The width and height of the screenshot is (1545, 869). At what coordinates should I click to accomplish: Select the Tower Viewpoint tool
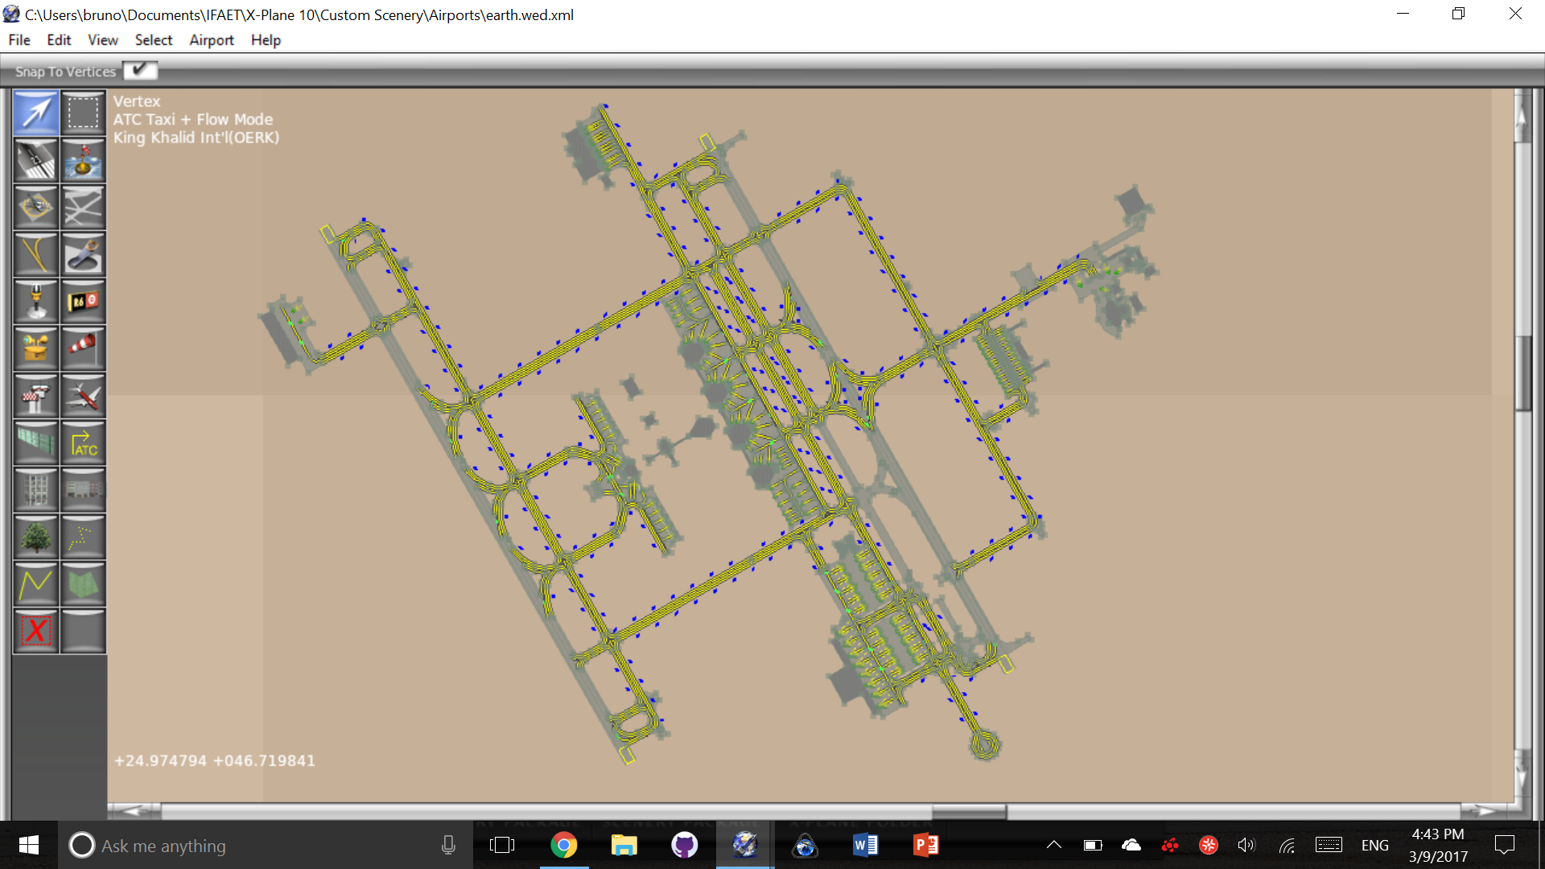[36, 396]
